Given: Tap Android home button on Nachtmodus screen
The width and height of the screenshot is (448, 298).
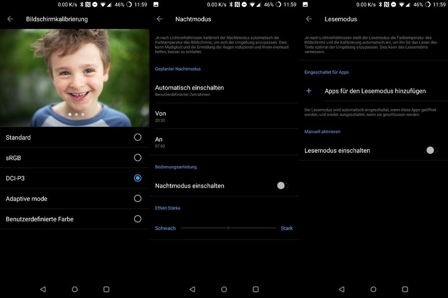Looking at the screenshot, I should tap(224, 289).
